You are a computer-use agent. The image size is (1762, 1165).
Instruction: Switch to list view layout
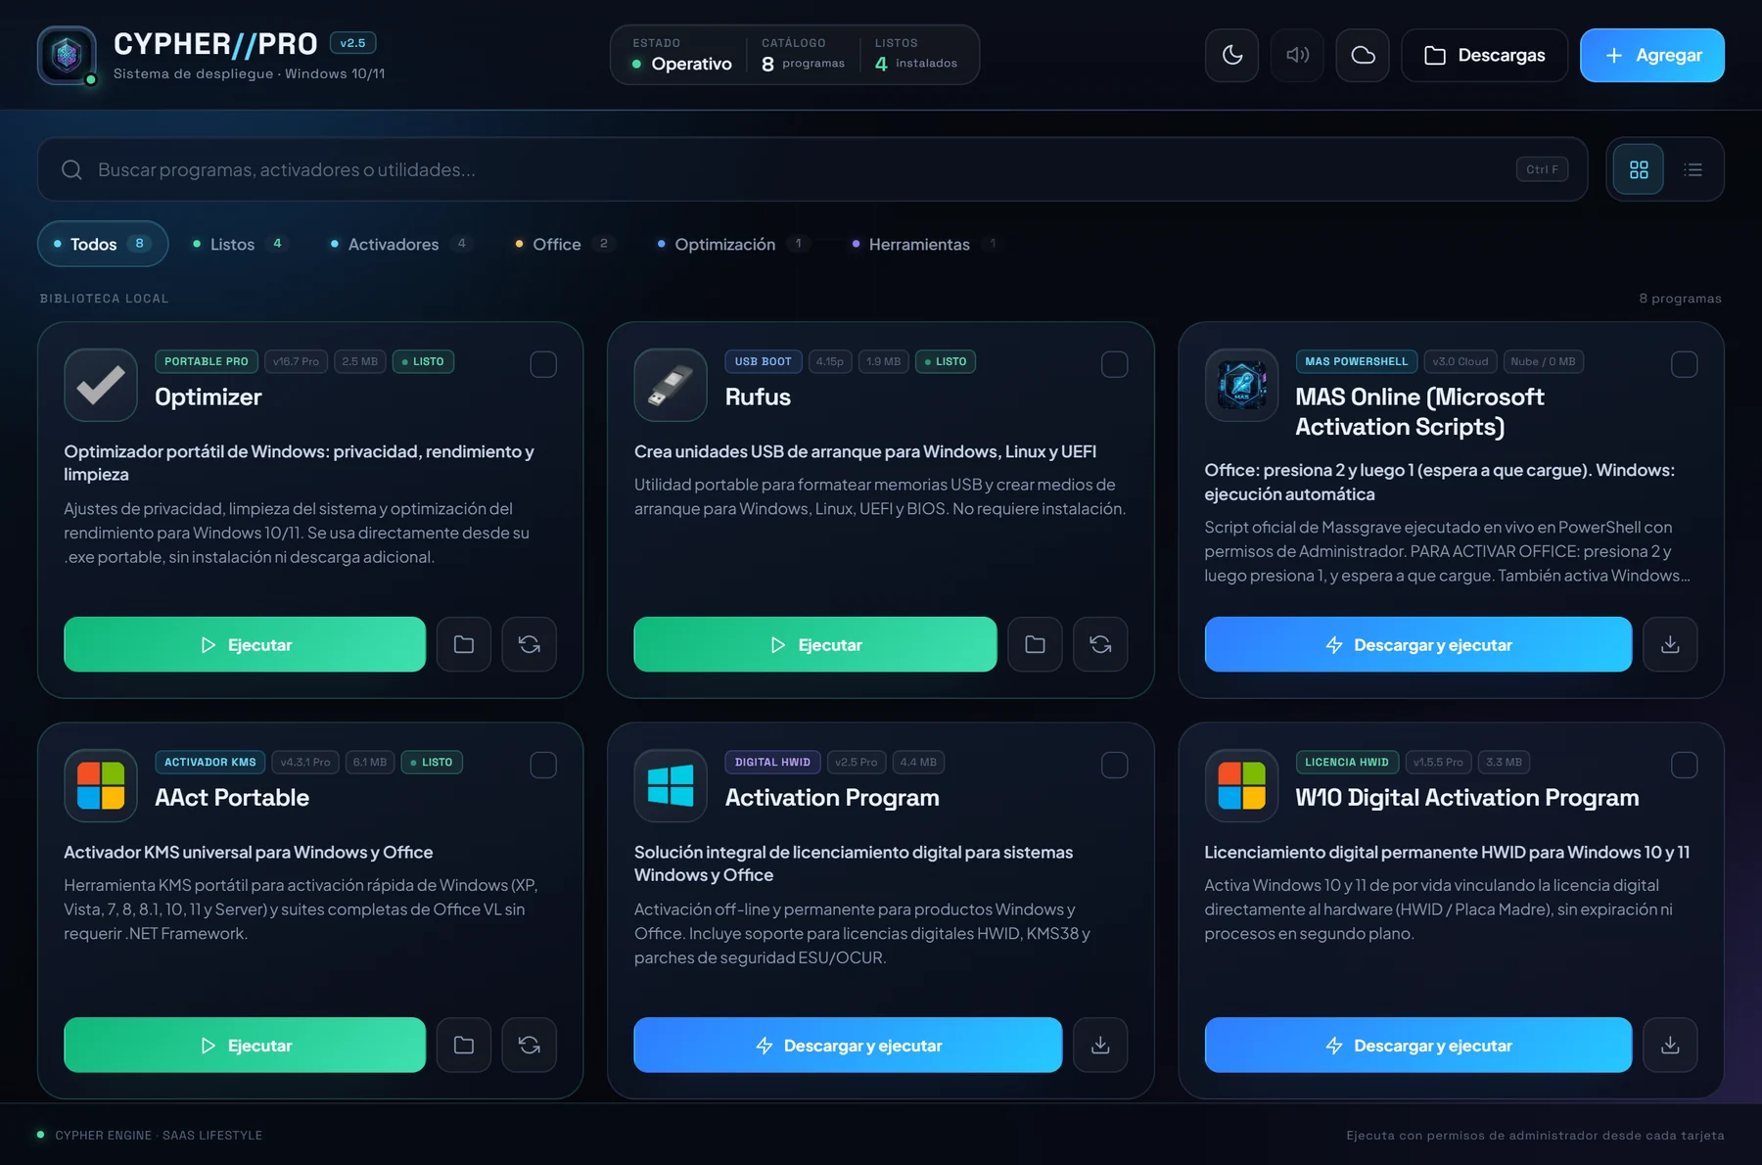coord(1692,169)
